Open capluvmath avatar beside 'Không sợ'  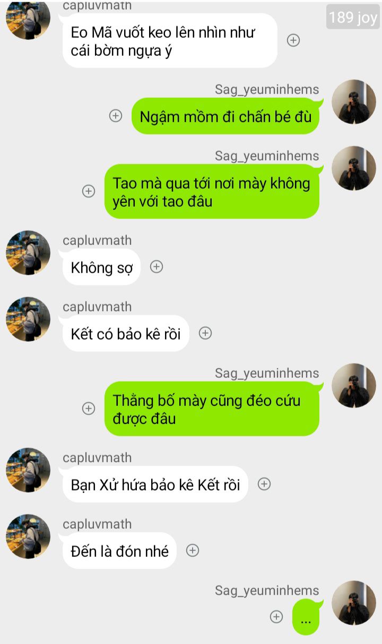point(28,252)
